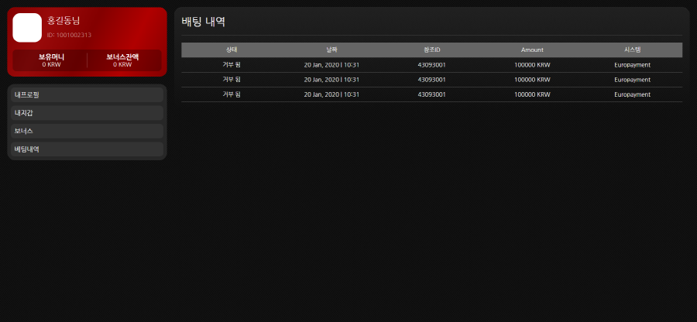Click the second row's 43093001 reference ID
This screenshot has width=697, height=322.
[431, 80]
